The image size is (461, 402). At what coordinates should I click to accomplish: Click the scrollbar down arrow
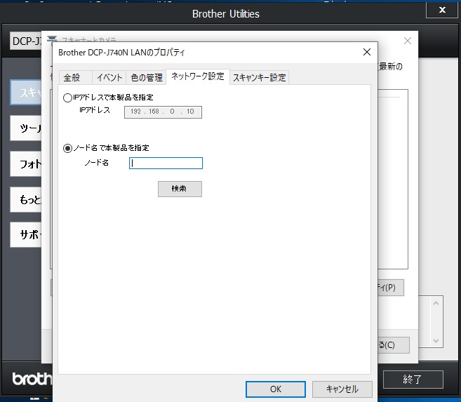(436, 340)
